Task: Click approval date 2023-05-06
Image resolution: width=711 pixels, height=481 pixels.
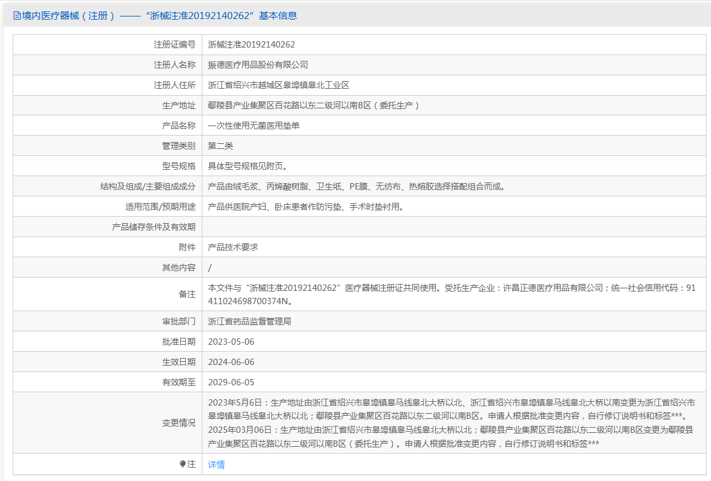Action: 231,342
